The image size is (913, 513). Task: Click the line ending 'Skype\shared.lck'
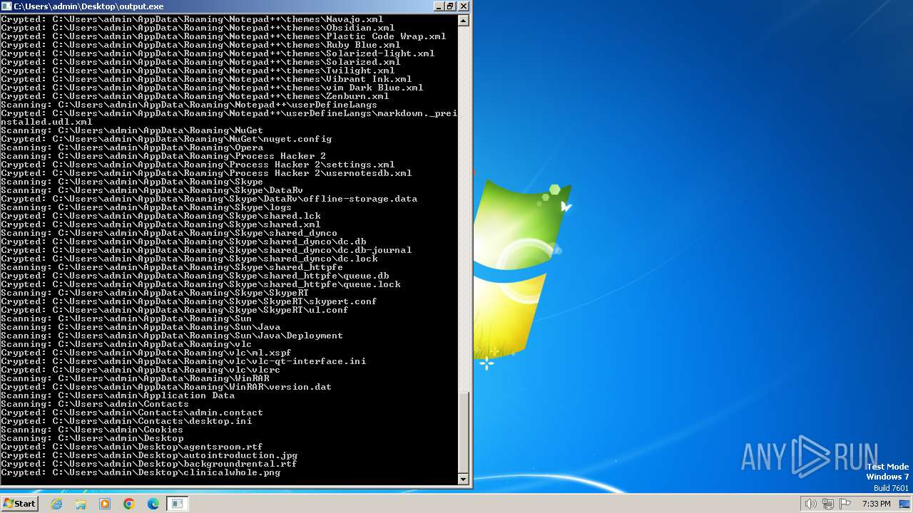click(x=160, y=216)
